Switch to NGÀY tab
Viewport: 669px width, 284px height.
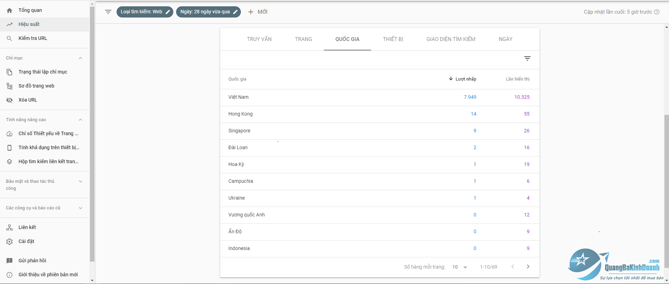click(506, 39)
